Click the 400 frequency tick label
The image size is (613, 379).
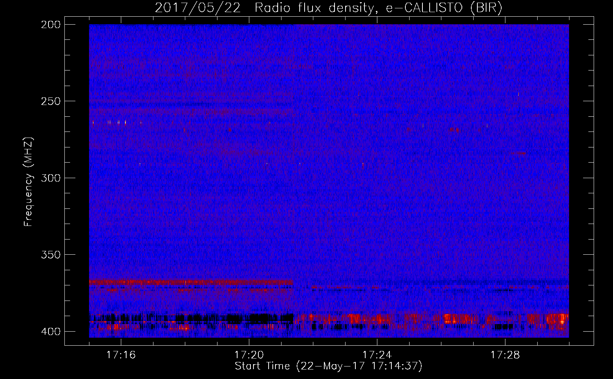(50, 332)
